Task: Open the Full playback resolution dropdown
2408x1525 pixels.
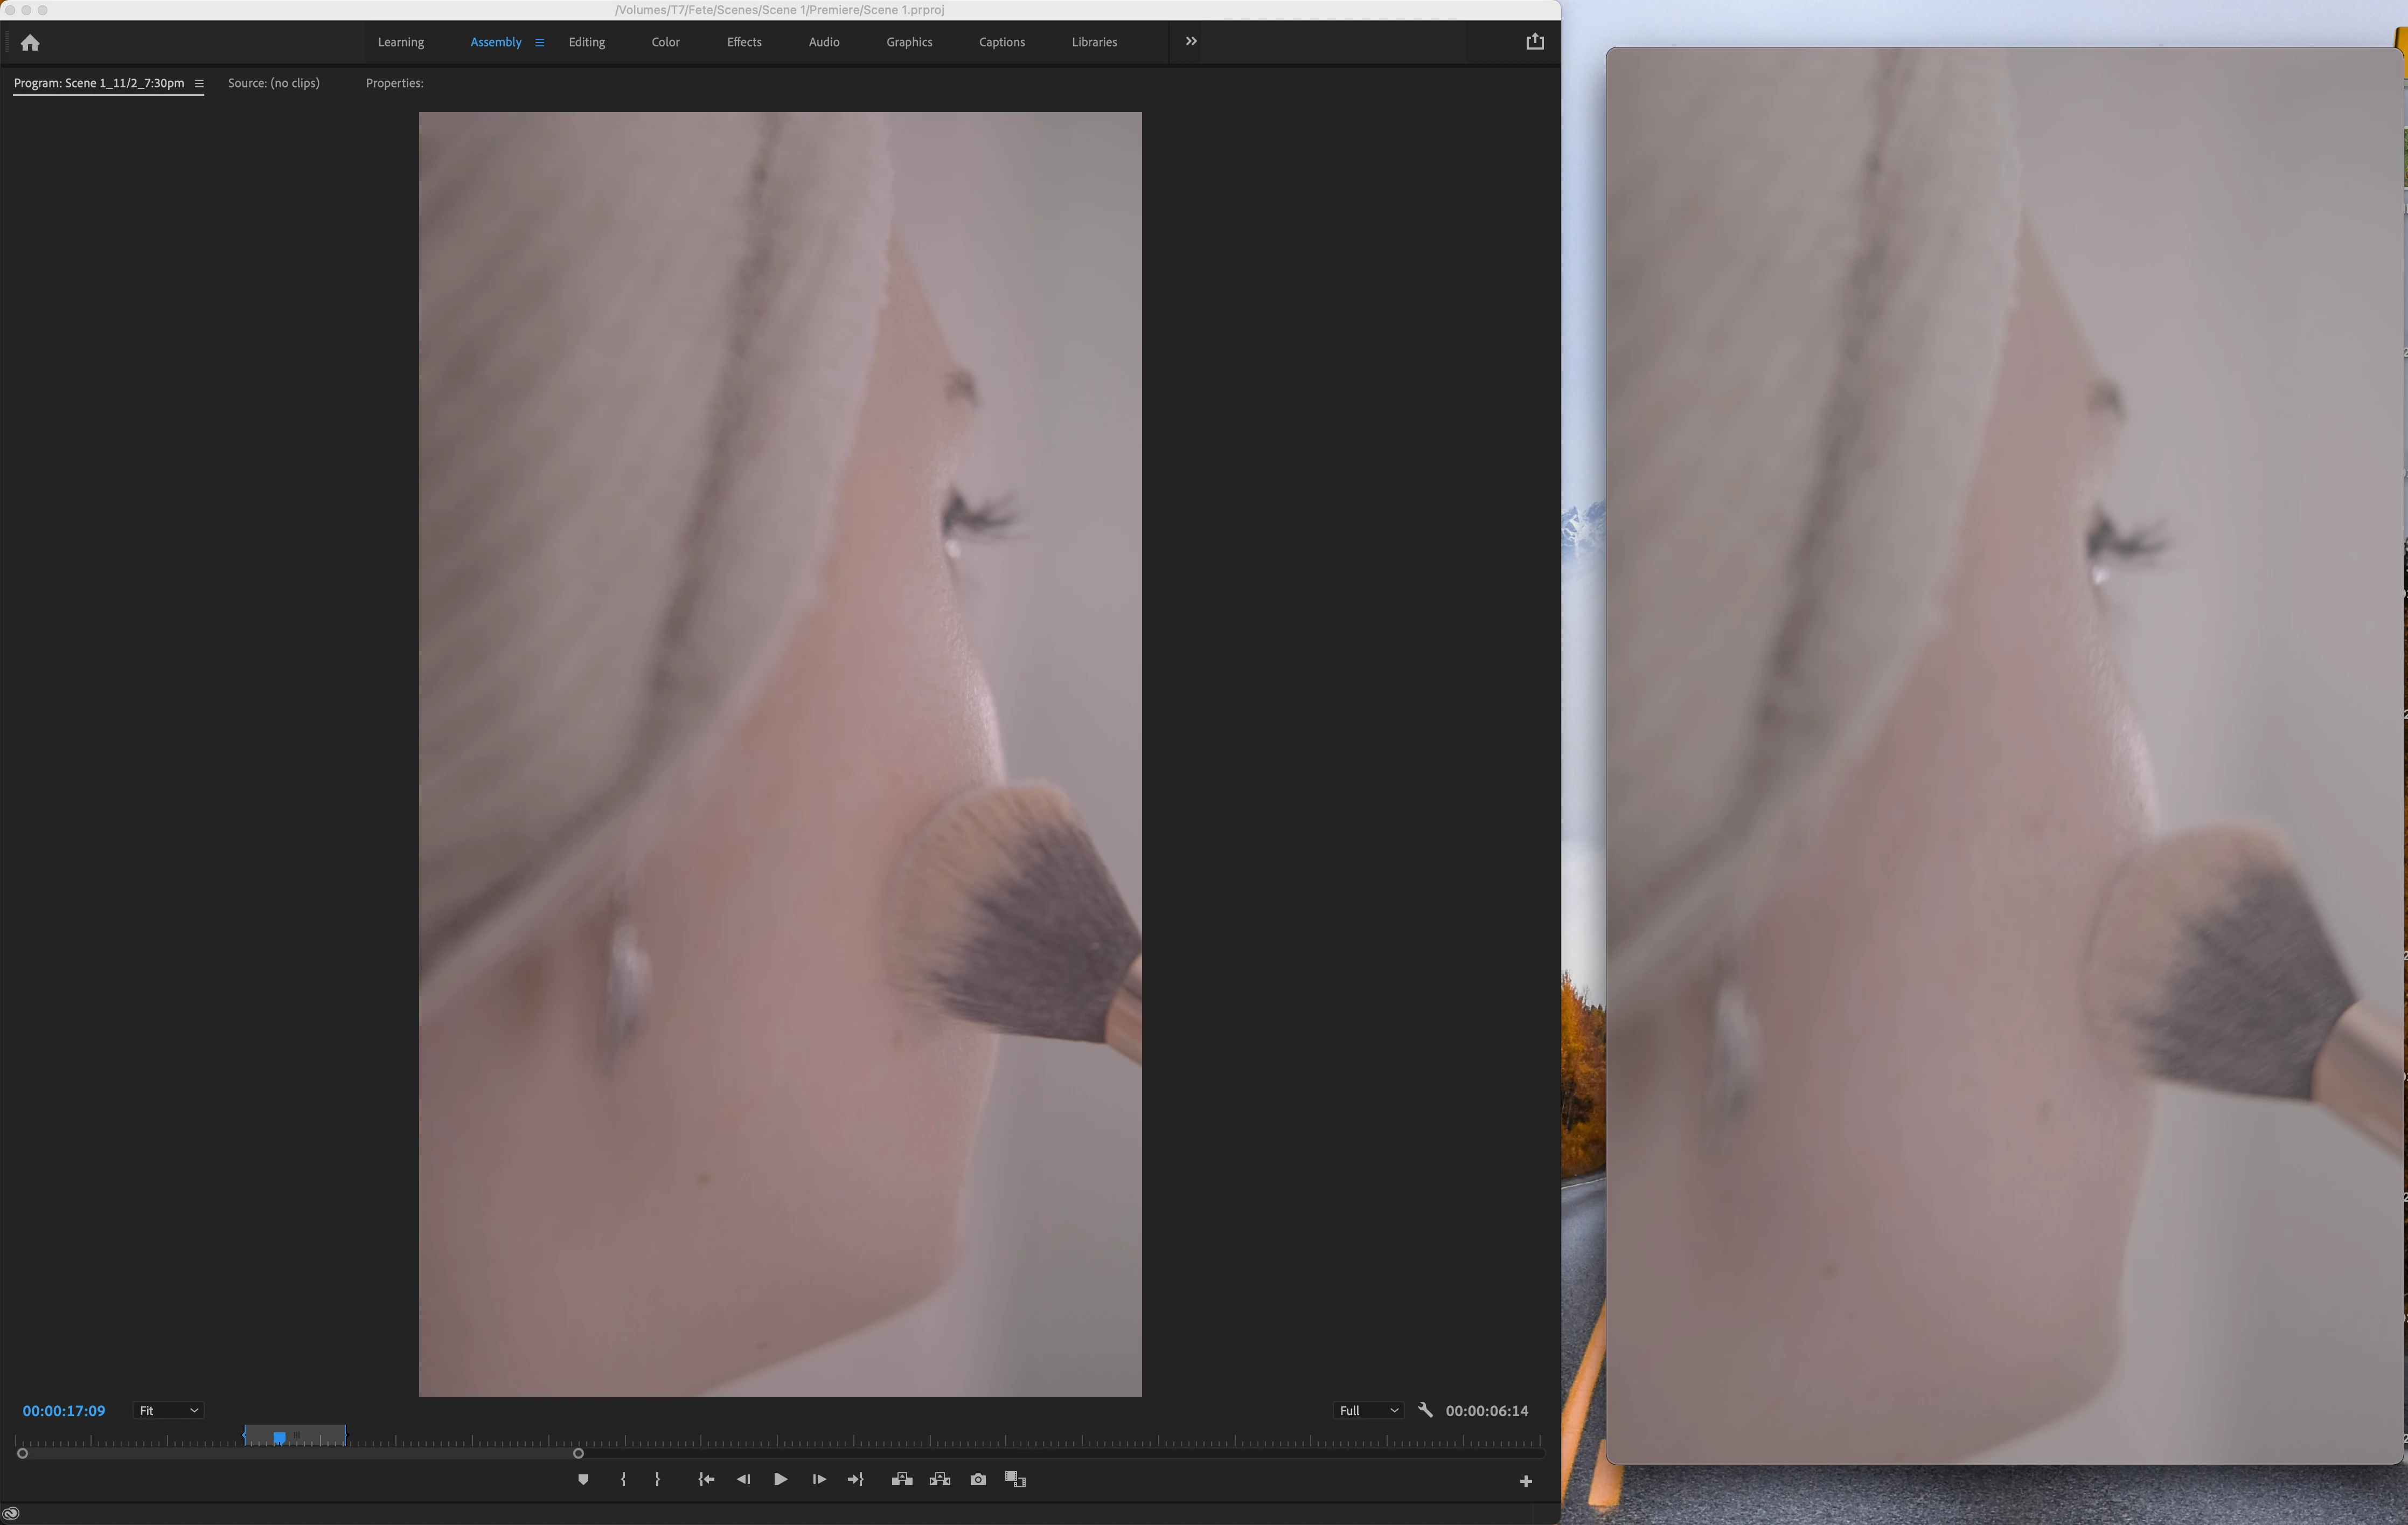Action: coord(1367,1411)
